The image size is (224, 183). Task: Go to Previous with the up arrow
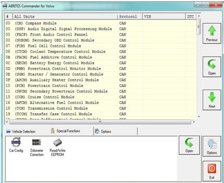[212, 33]
